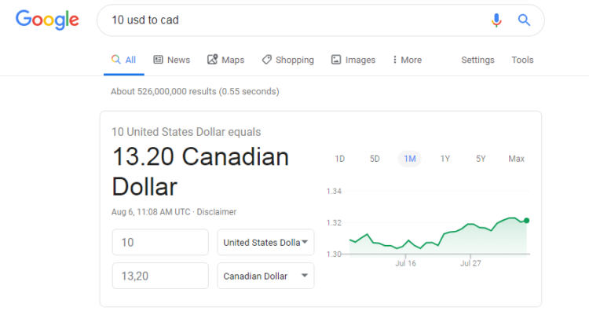The image size is (589, 315).
Task: Select the 1Y chart range
Action: click(x=445, y=159)
